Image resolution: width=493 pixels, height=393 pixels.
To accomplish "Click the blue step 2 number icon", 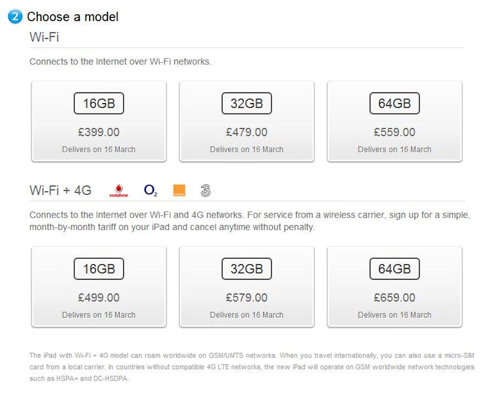I will tap(15, 17).
